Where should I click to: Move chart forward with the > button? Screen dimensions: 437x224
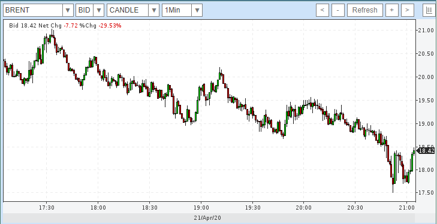408,10
